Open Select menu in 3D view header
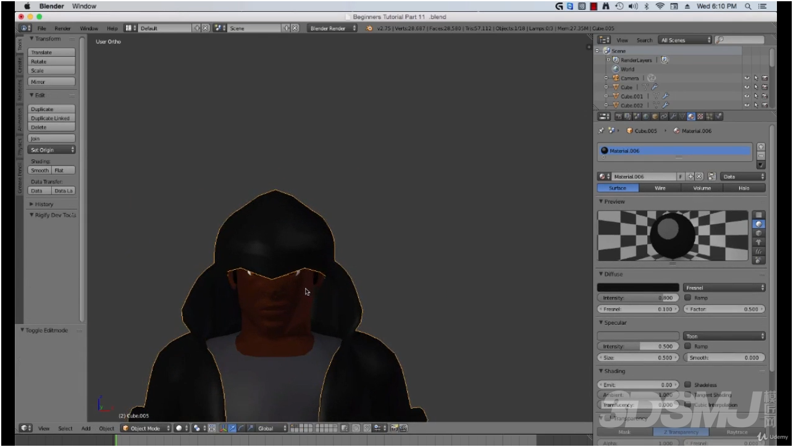 click(65, 428)
